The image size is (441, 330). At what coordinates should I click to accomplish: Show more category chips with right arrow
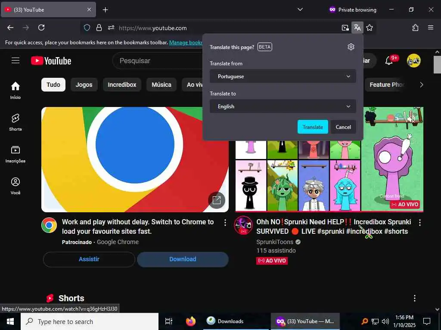point(421,85)
